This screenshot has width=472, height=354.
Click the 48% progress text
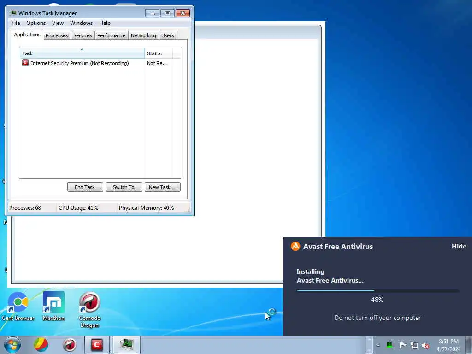point(377,300)
